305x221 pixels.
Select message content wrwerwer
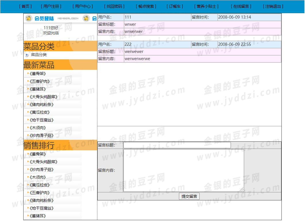click(134, 31)
